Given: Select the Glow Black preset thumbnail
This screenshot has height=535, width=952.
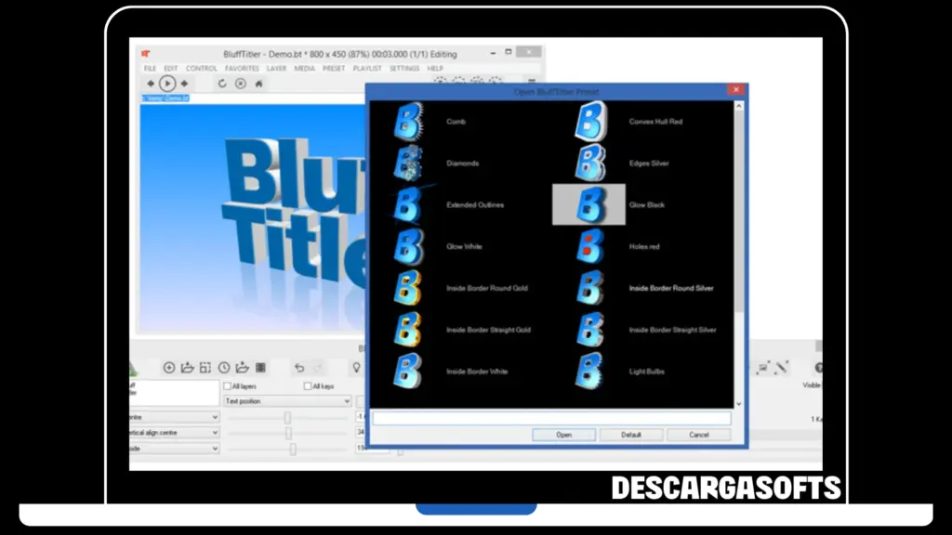Looking at the screenshot, I should pos(588,204).
